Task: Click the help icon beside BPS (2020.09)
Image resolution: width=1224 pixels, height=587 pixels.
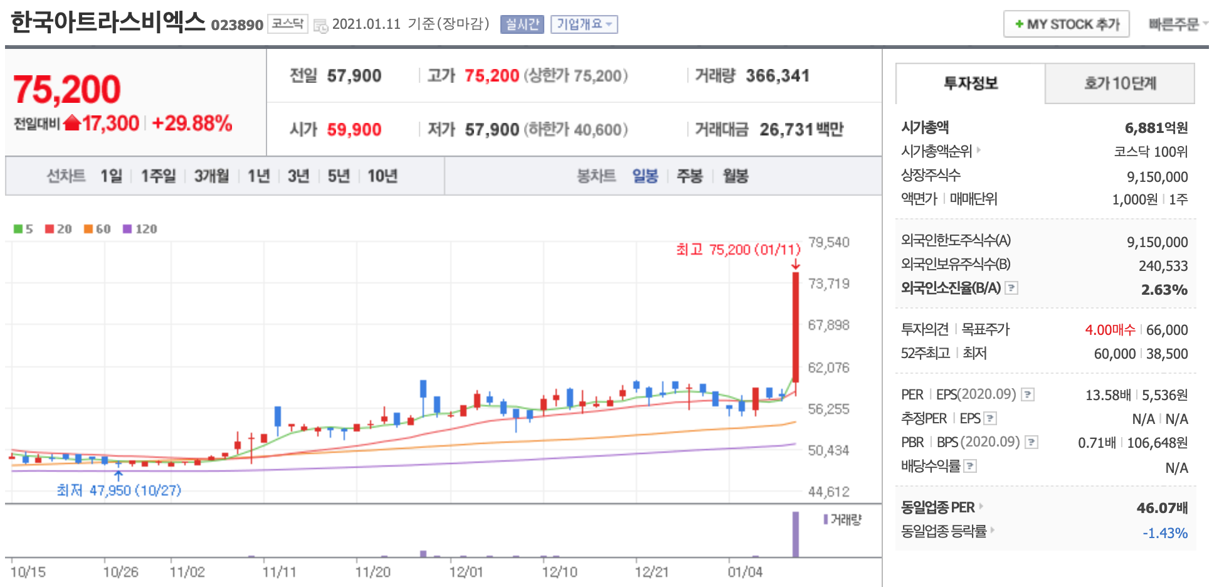Action: [x=1031, y=442]
